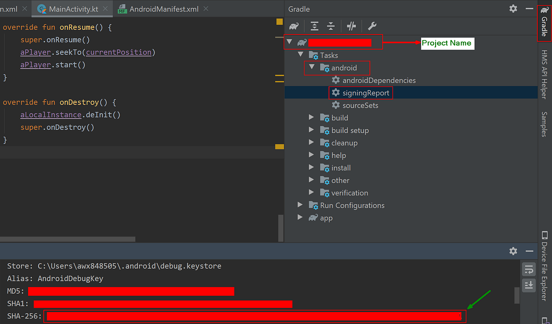Toggle soft-wrap in the console output
The image size is (552, 324).
pyautogui.click(x=529, y=269)
